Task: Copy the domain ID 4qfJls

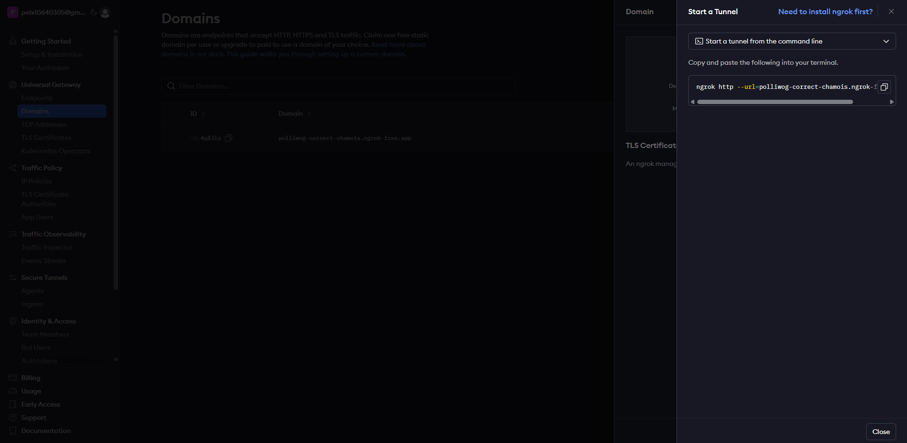Action: 229,138
